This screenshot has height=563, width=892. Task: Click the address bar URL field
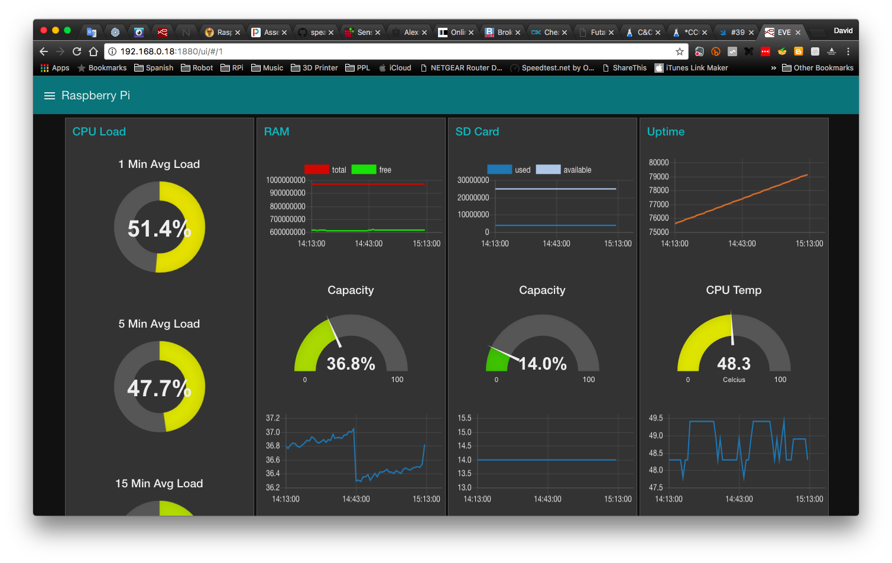[x=390, y=51]
